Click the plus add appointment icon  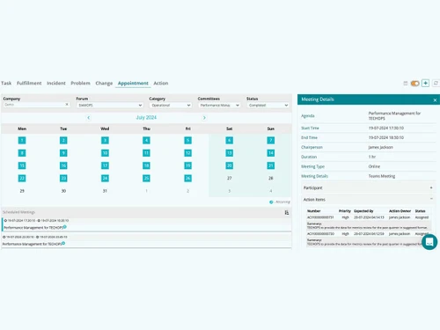pyautogui.click(x=425, y=84)
